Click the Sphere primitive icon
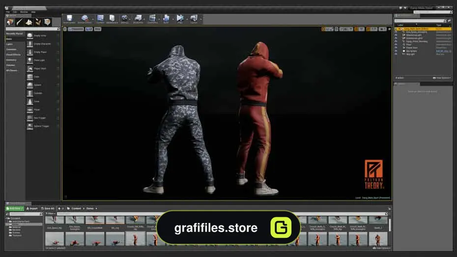The height and width of the screenshot is (257, 457). (29, 85)
